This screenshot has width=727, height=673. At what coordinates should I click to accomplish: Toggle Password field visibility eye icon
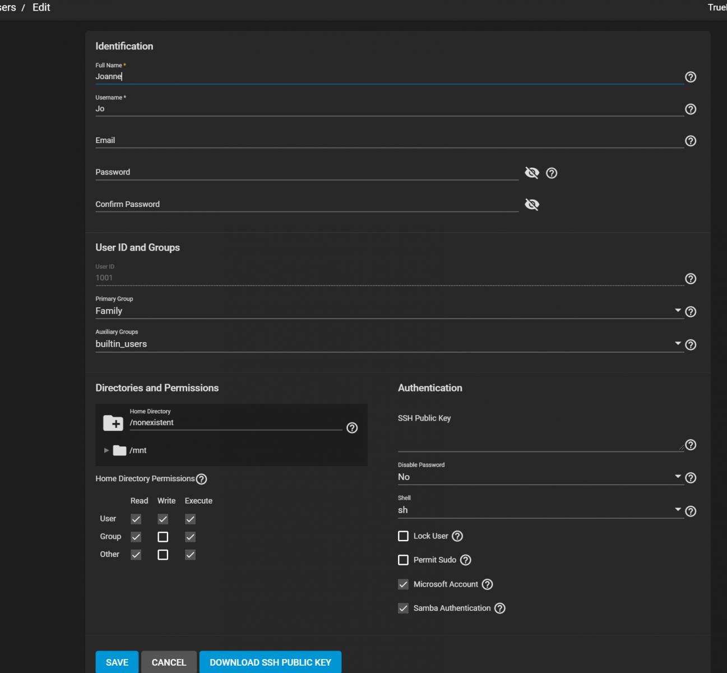[x=532, y=173]
